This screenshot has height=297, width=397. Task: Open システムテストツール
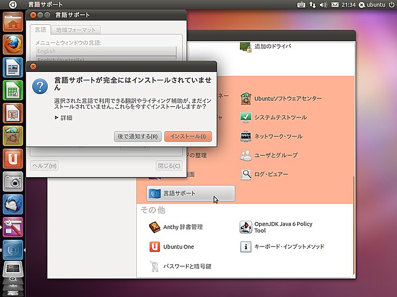click(x=273, y=118)
